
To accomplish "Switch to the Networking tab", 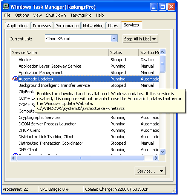I will pos(93,26).
